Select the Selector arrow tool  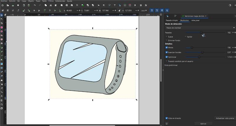pos(2,15)
